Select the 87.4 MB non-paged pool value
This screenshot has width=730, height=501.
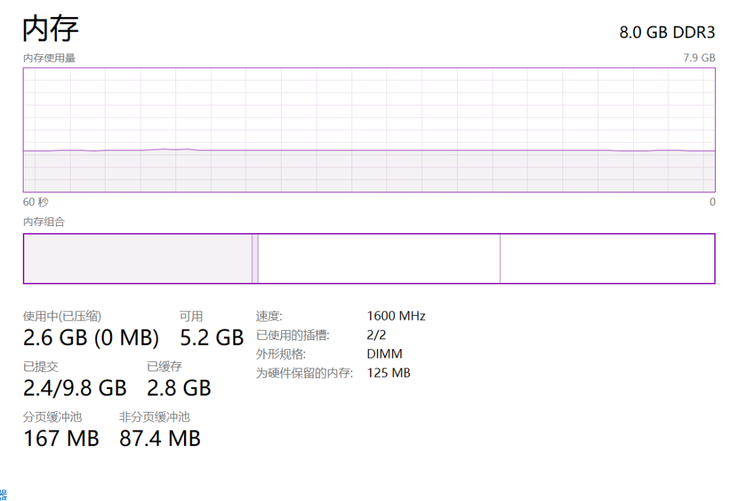click(x=160, y=438)
